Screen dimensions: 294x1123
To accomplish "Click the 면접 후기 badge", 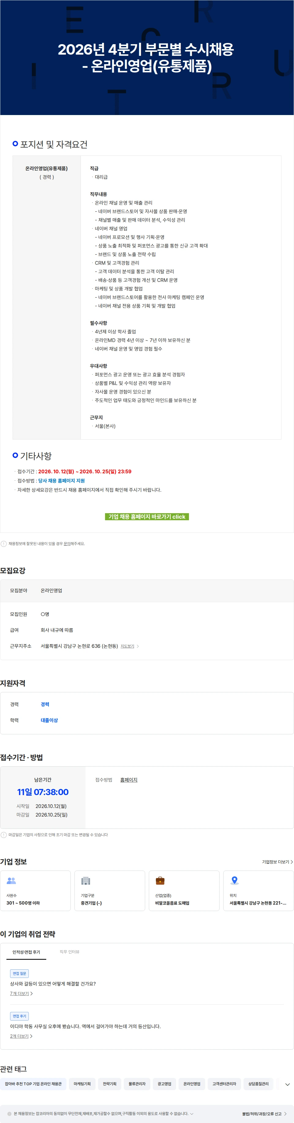I will pos(19,1016).
